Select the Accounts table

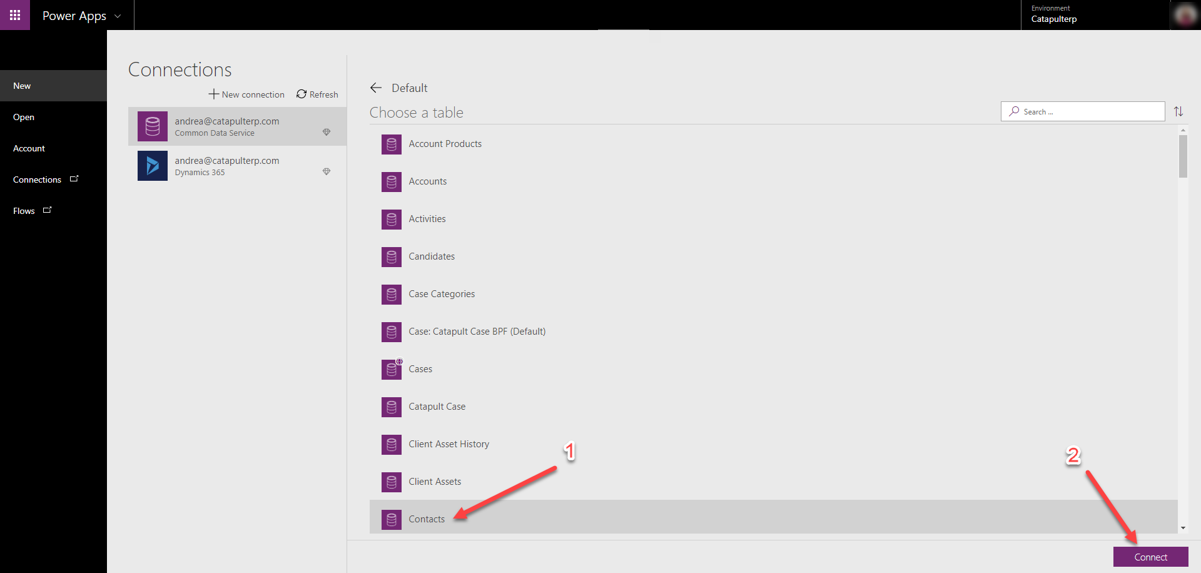[774, 181]
